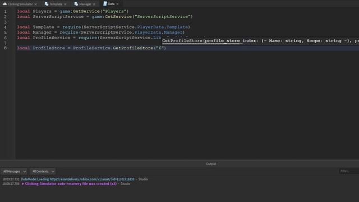This screenshot has height=202, width=359.
Task: Click PlayerData.Template on line 4
Action: pos(163,27)
